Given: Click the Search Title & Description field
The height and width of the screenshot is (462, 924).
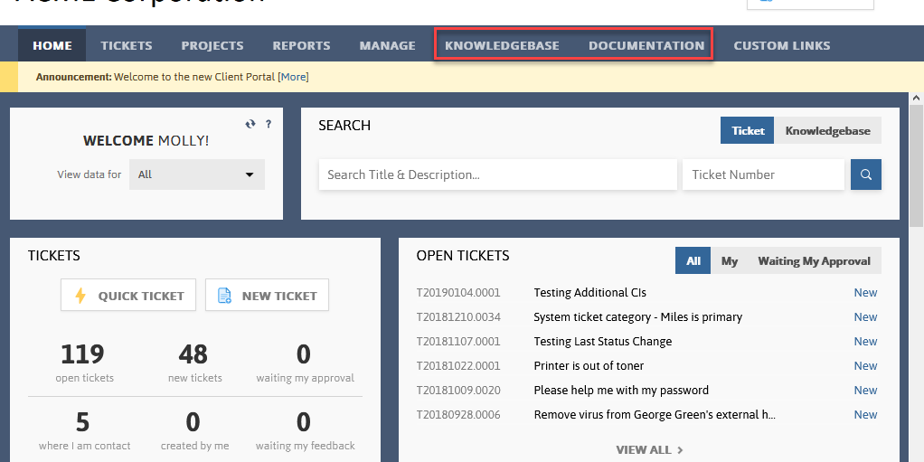Looking at the screenshot, I should (x=497, y=174).
